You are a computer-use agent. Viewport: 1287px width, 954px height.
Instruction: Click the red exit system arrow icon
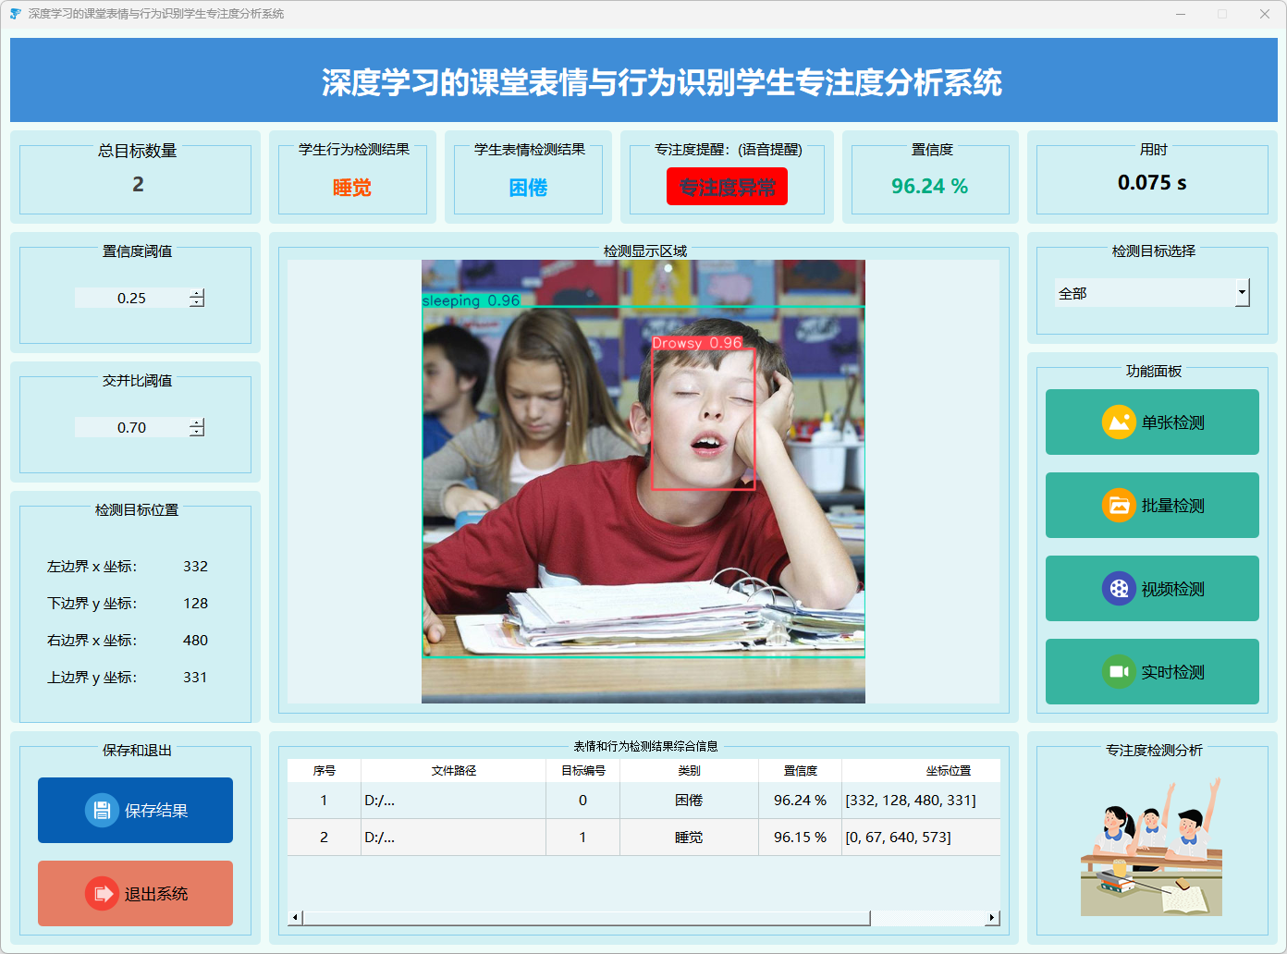tap(102, 893)
